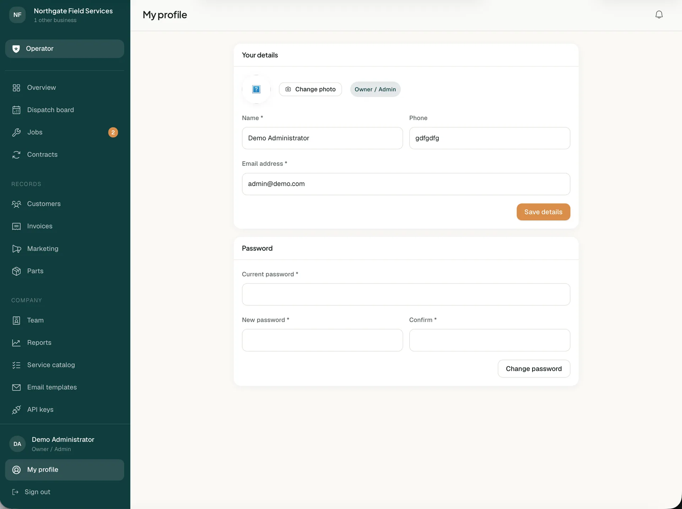Click the DA user avatar
The image size is (682, 509).
(x=17, y=444)
